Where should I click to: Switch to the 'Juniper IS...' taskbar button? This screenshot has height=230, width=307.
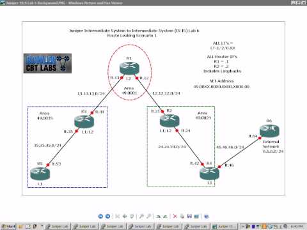coord(224,226)
